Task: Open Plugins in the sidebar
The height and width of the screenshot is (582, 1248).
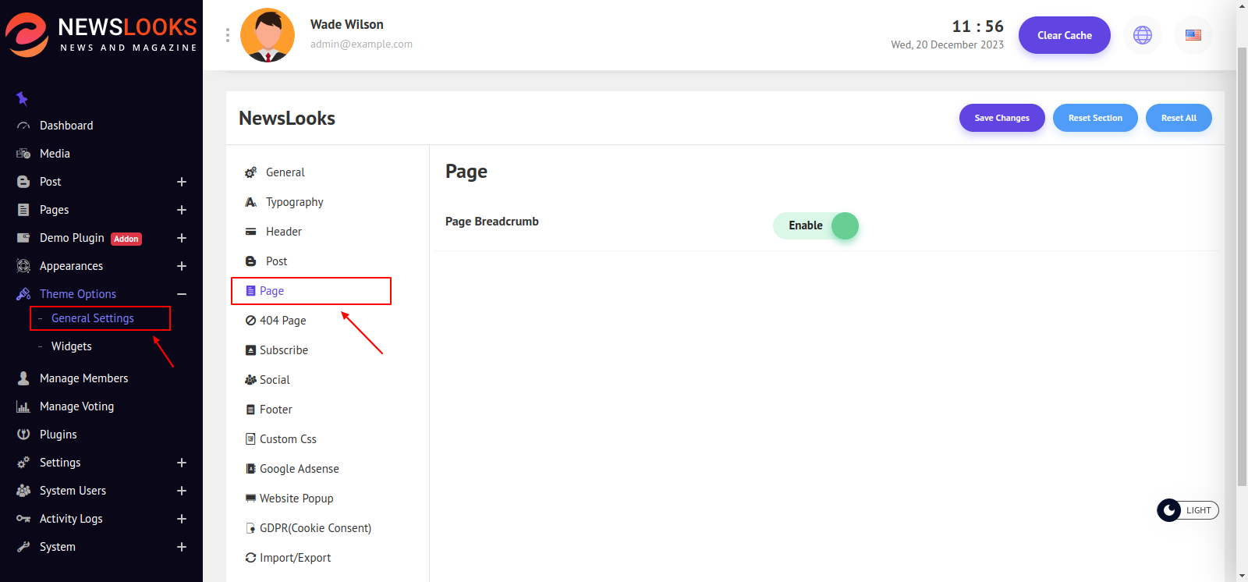Action: [58, 435]
